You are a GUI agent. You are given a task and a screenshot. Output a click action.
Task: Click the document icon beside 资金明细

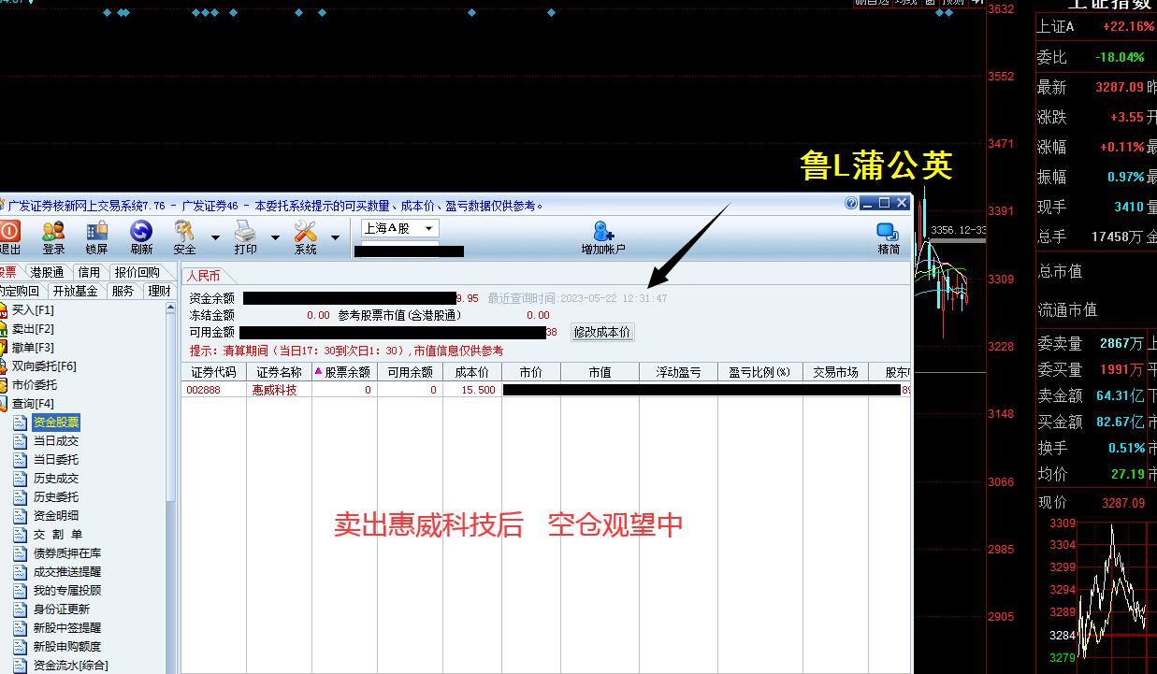[x=21, y=516]
